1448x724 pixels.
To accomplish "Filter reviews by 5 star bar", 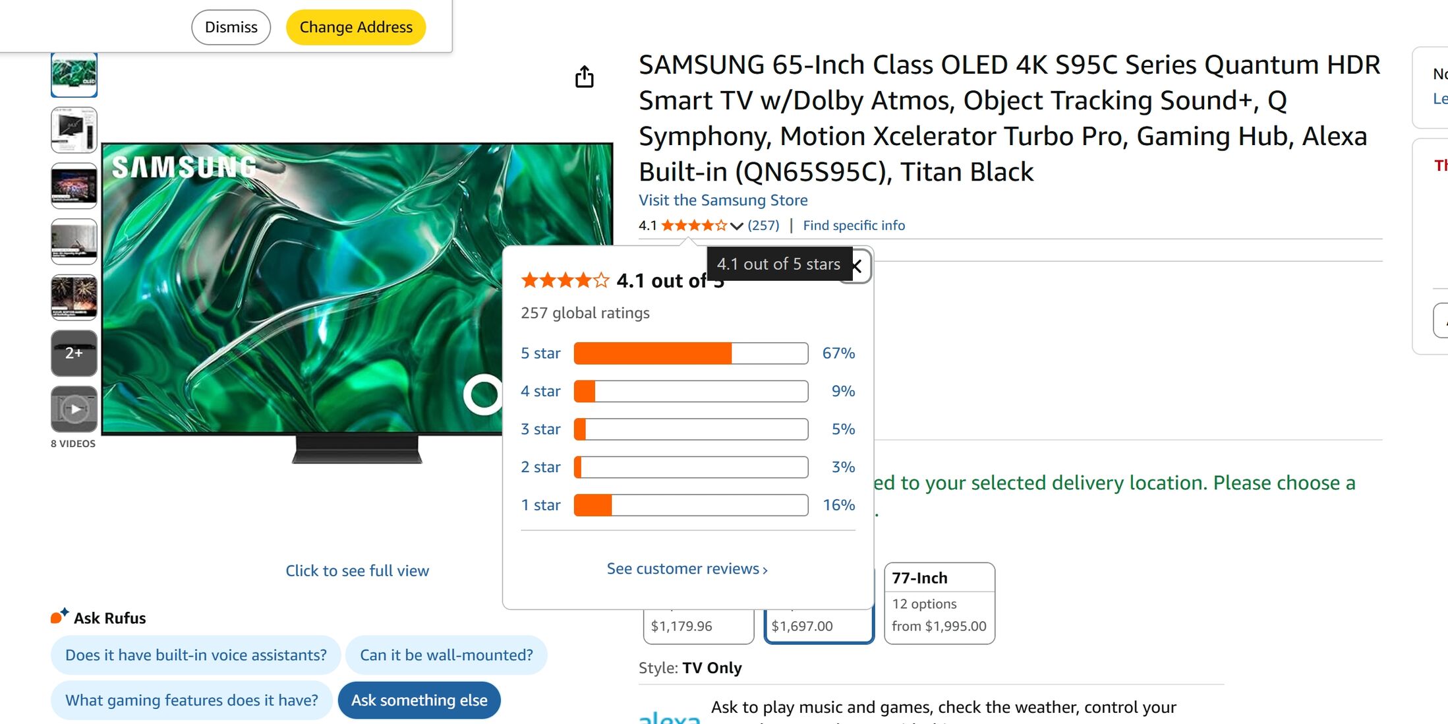I will [x=690, y=353].
